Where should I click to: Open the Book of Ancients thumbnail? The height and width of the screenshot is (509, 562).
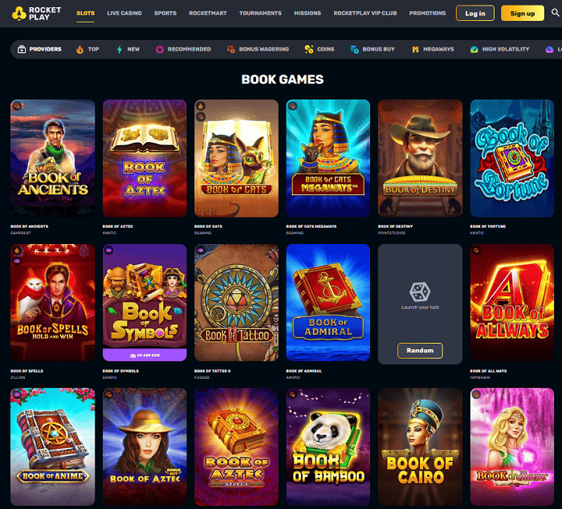click(53, 158)
